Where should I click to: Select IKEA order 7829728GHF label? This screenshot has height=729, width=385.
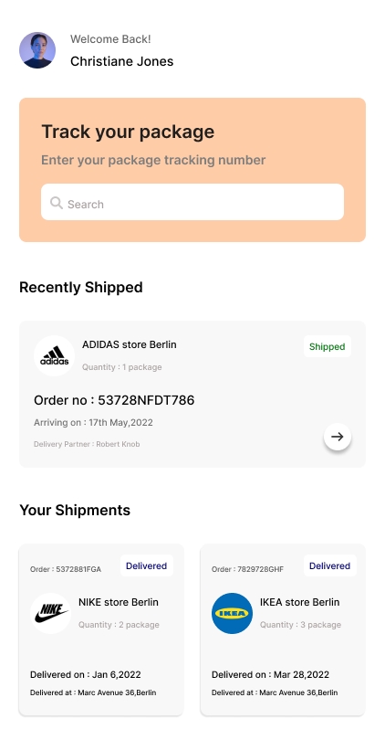pyautogui.click(x=247, y=569)
